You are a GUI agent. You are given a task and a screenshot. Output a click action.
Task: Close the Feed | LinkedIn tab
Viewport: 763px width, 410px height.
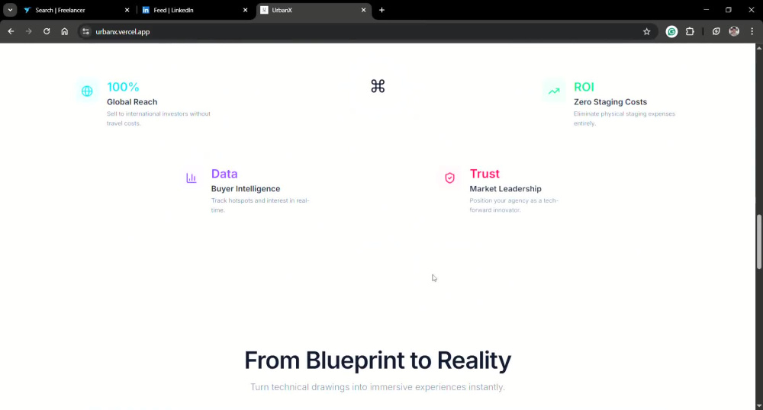245,10
